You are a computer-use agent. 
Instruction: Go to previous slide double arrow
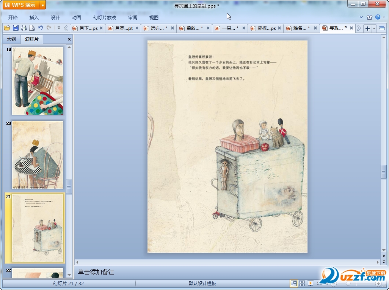pyautogui.click(x=384, y=256)
